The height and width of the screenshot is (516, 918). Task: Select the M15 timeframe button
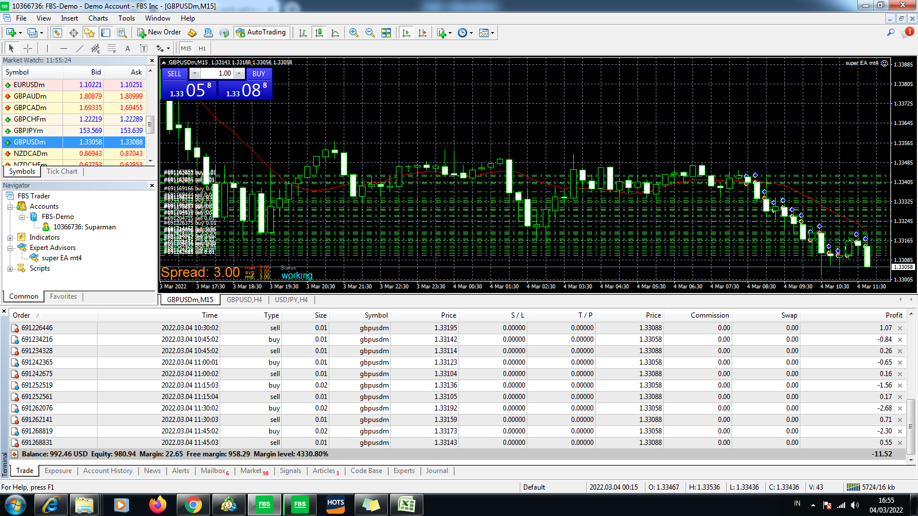click(186, 49)
